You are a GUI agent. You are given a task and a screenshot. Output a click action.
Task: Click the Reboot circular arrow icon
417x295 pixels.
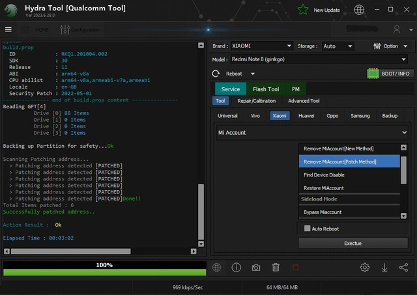coord(216,74)
